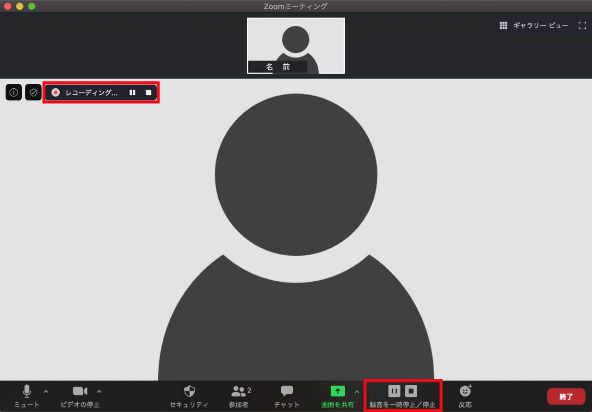Open the 反応 reactions menu

tap(465, 396)
